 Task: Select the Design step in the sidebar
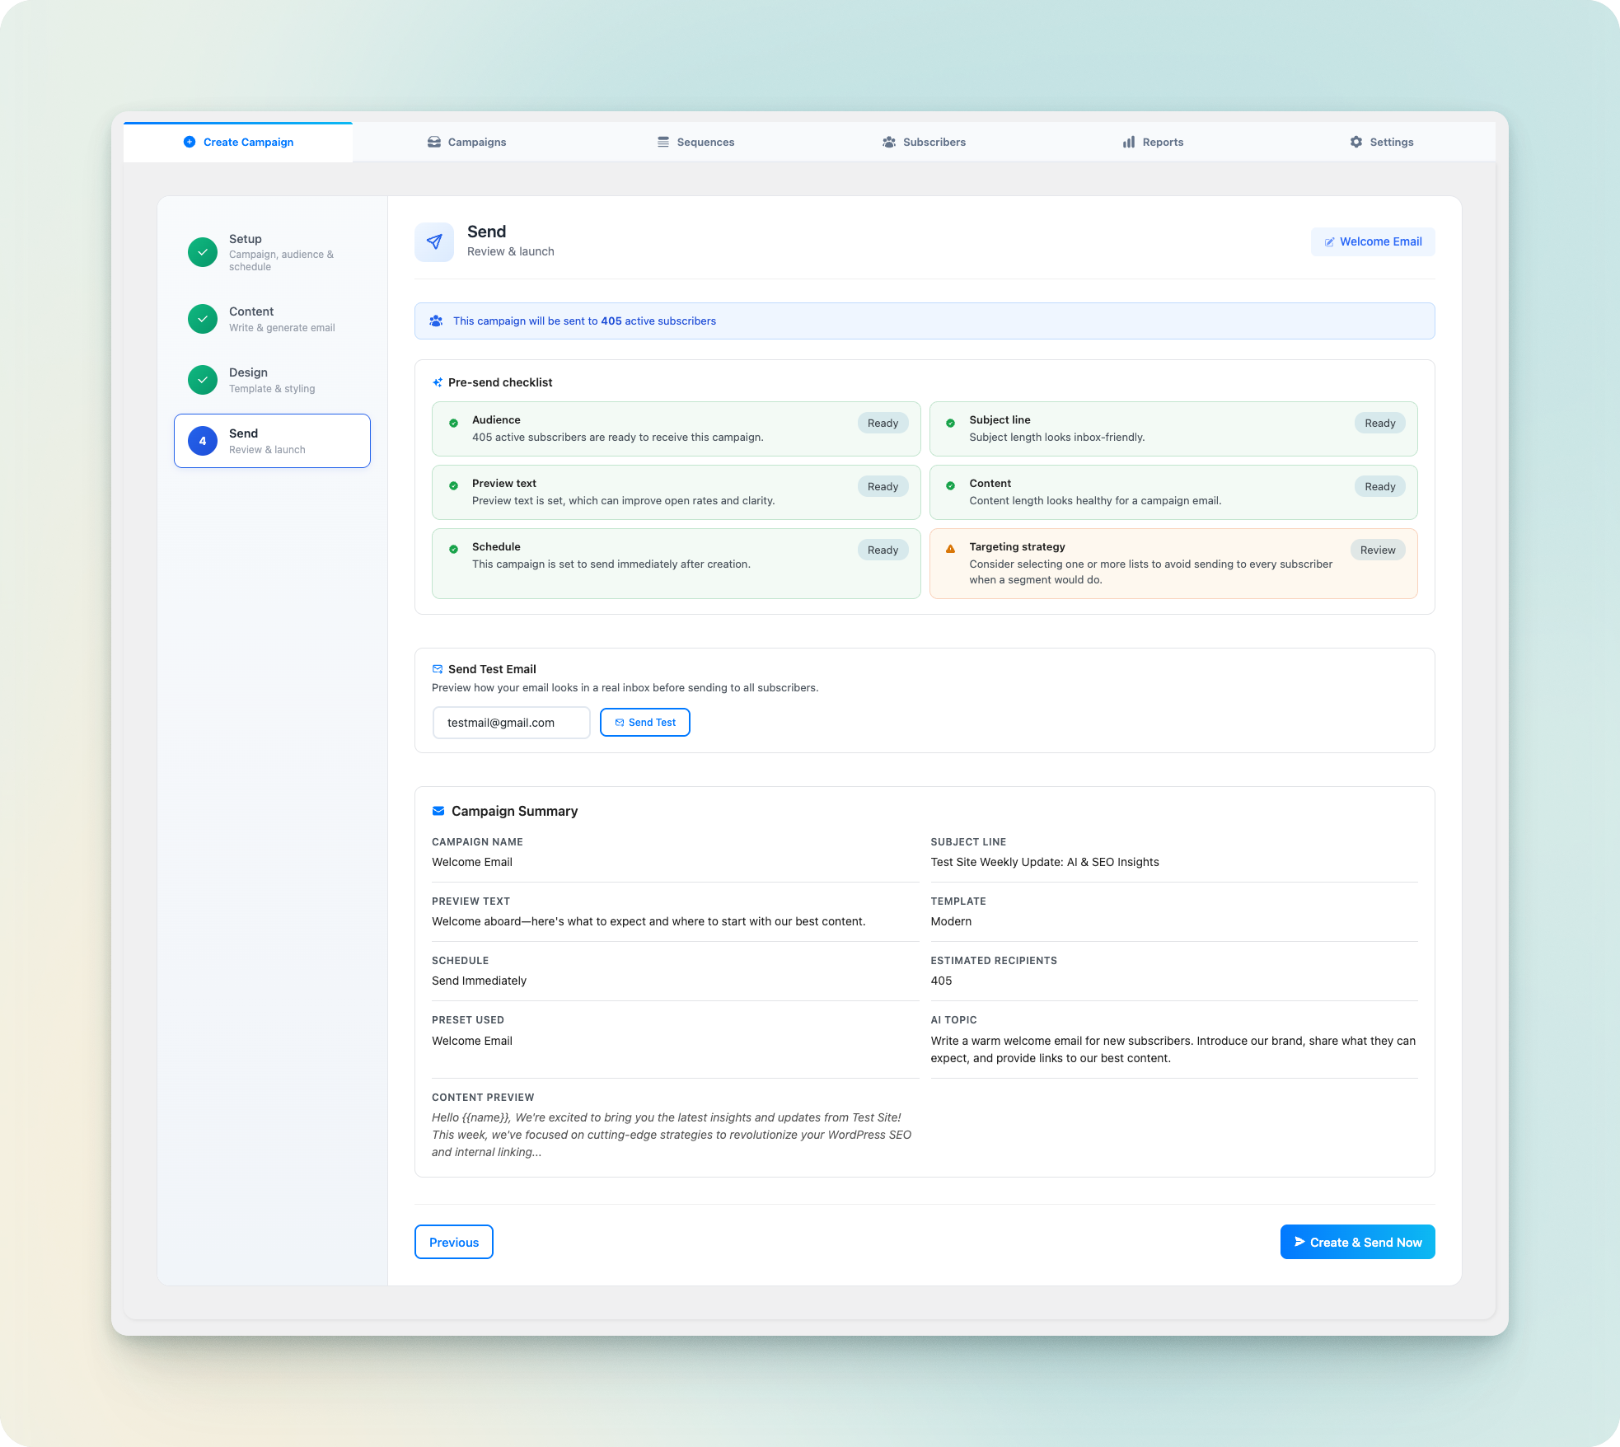272,379
